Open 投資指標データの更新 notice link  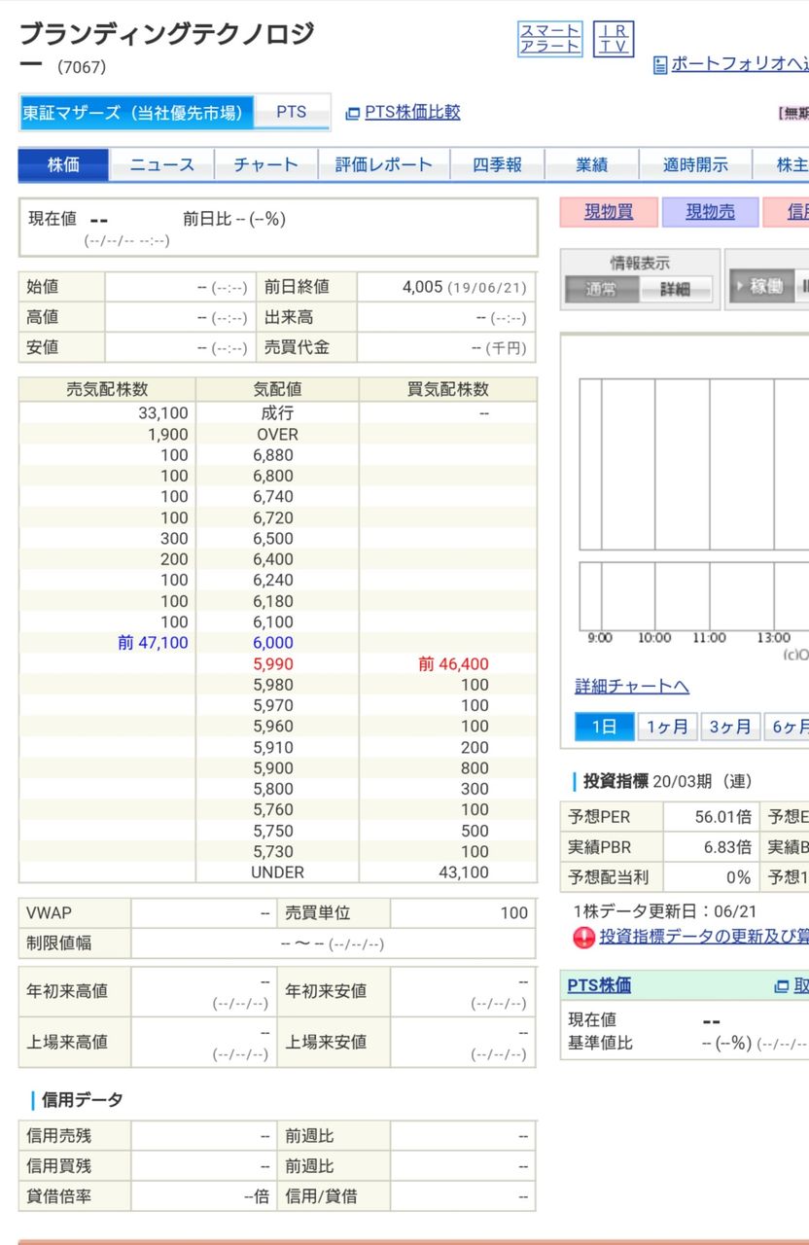[x=704, y=938]
